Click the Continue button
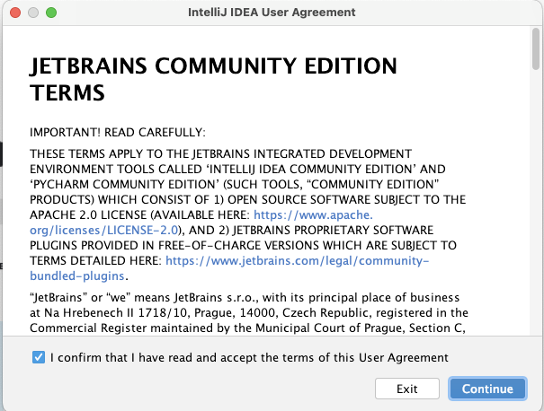 point(487,389)
